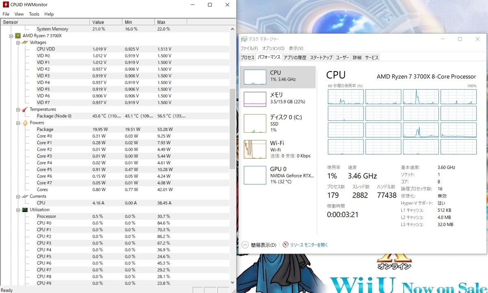This screenshot has width=488, height=293.
Task: Click the scrollbar down arrow in HWMonitor
Action: pyautogui.click(x=233, y=282)
